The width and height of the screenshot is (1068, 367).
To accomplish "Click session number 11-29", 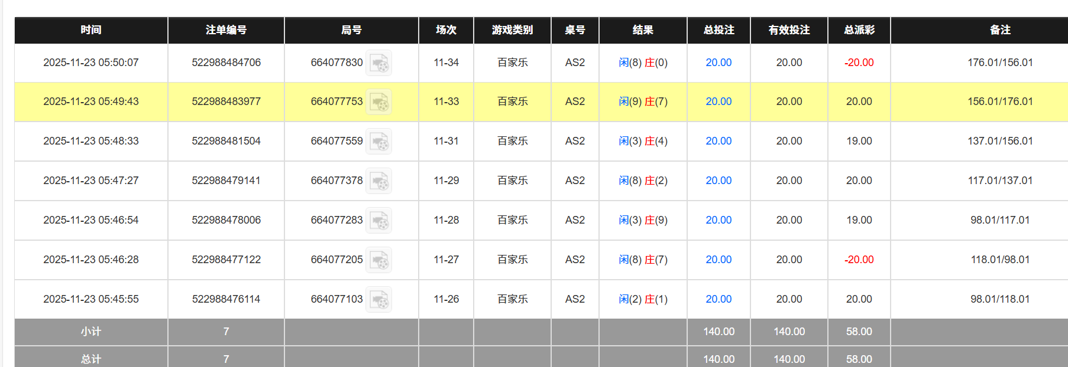I will tap(446, 181).
